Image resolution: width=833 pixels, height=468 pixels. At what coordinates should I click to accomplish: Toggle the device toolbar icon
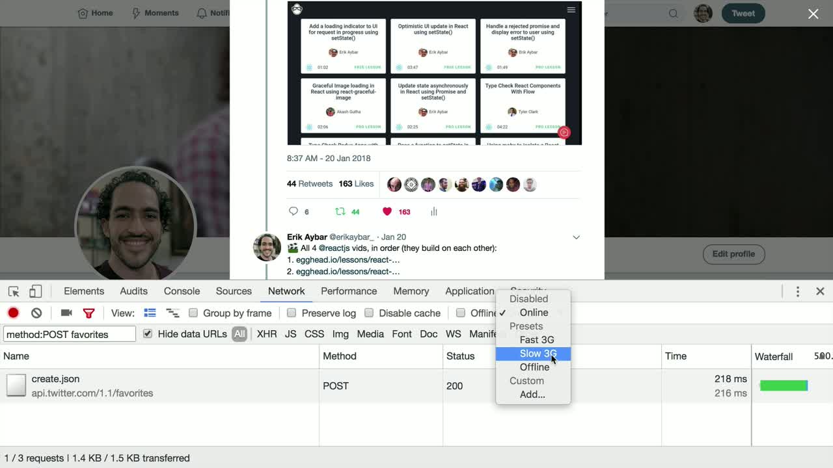click(36, 291)
